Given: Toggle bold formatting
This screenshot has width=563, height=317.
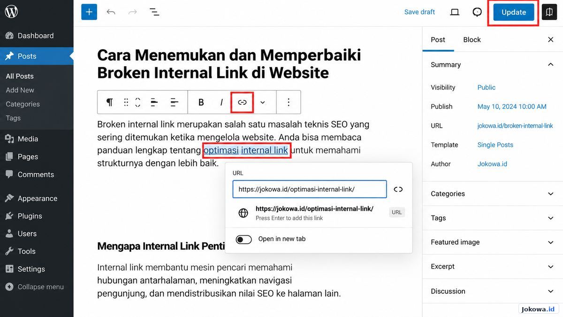Looking at the screenshot, I should coord(201,102).
